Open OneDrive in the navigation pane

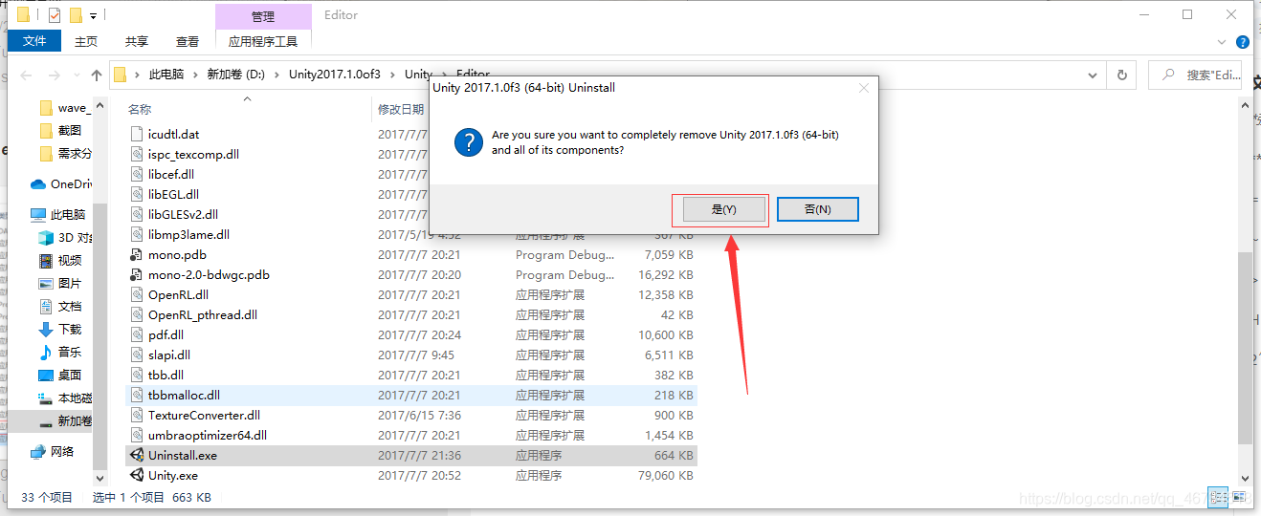coord(61,184)
